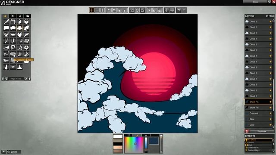Select the vertical line tool in toolbar

[x=102, y=10]
